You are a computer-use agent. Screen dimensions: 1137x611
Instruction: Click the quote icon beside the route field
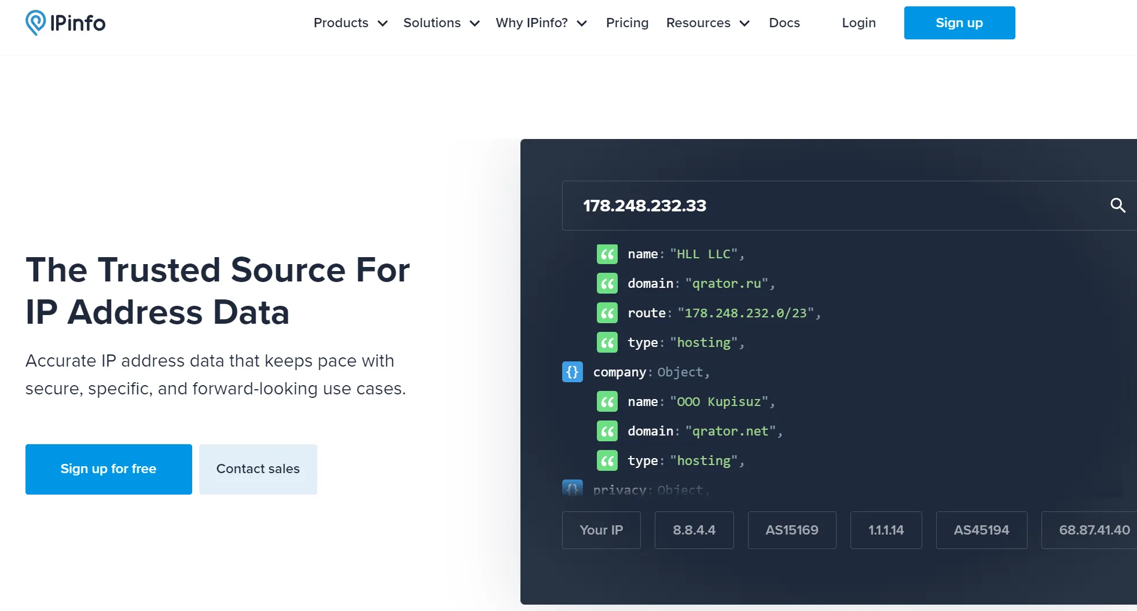click(x=607, y=313)
